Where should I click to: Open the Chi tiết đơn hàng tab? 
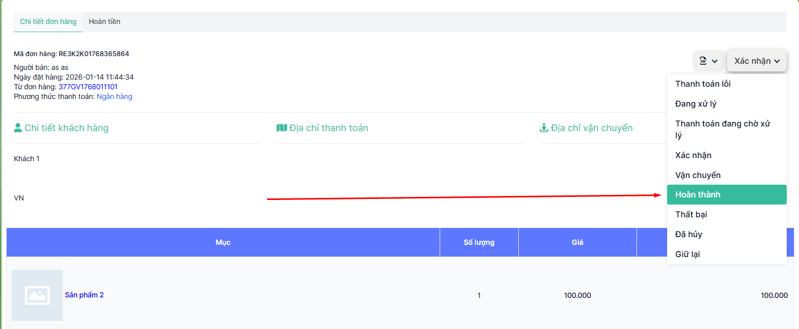coord(48,22)
